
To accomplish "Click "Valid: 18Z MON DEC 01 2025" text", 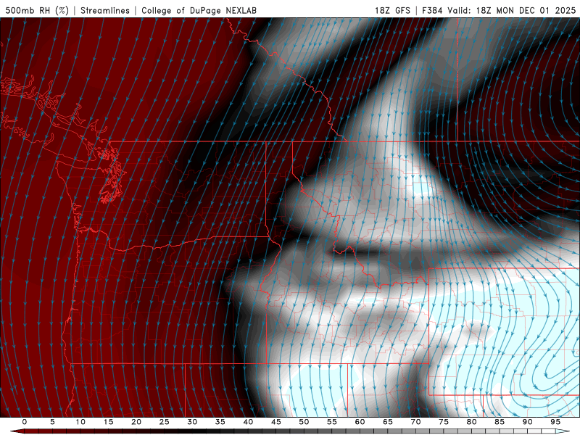I will (512, 10).
